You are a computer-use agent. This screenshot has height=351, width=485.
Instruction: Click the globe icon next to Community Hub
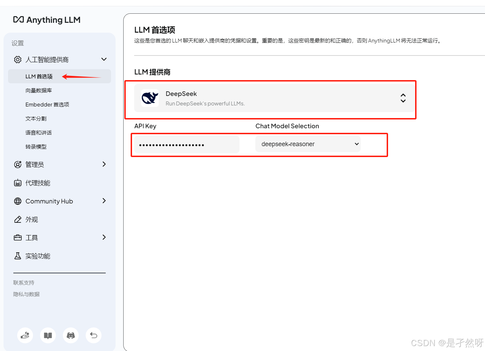click(18, 201)
